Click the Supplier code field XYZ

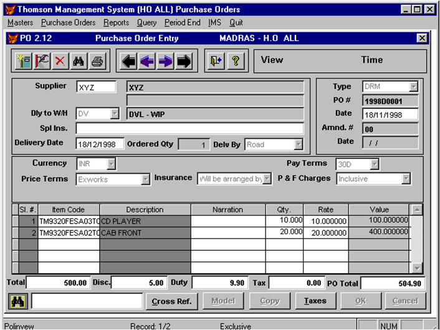96,87
